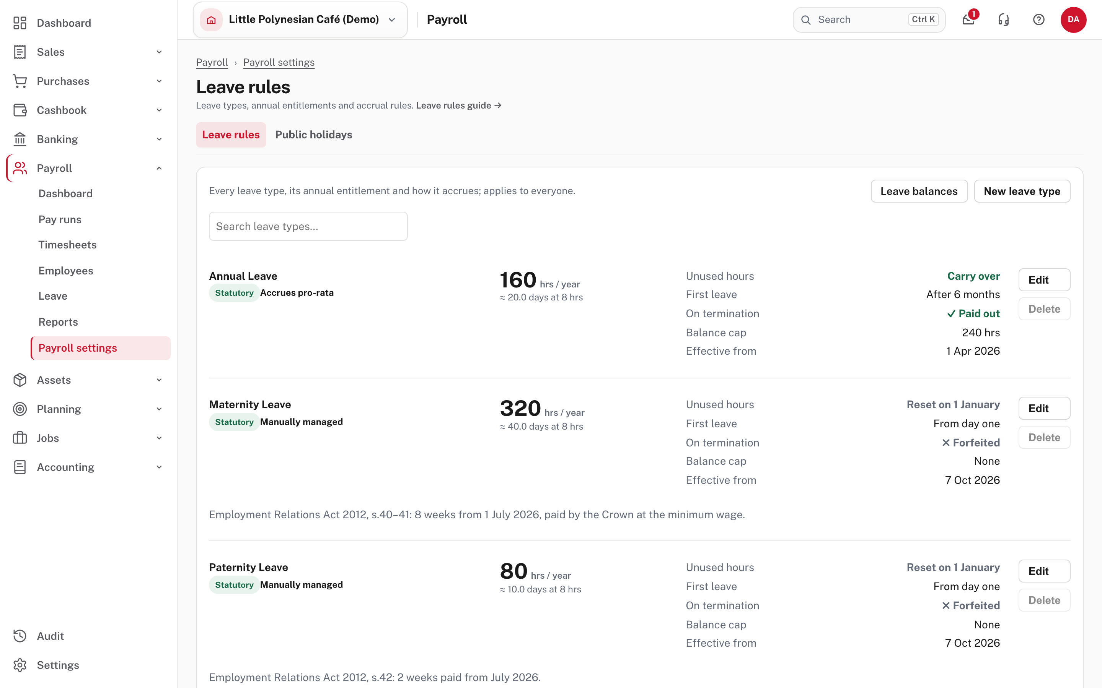Viewport: 1102px width, 688px height.
Task: Click the Jobs briefcase icon
Action: coord(20,438)
